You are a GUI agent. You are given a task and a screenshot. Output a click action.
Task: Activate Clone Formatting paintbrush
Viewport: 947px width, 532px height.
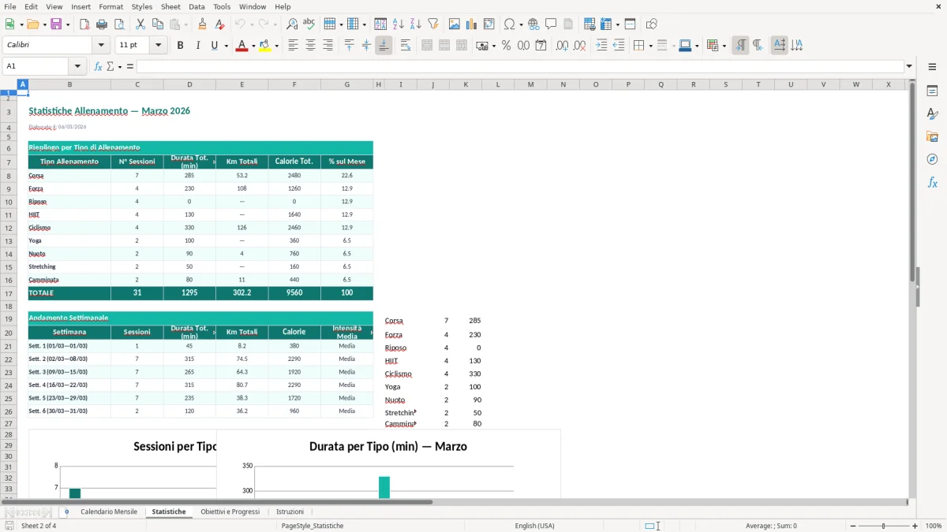[202, 24]
